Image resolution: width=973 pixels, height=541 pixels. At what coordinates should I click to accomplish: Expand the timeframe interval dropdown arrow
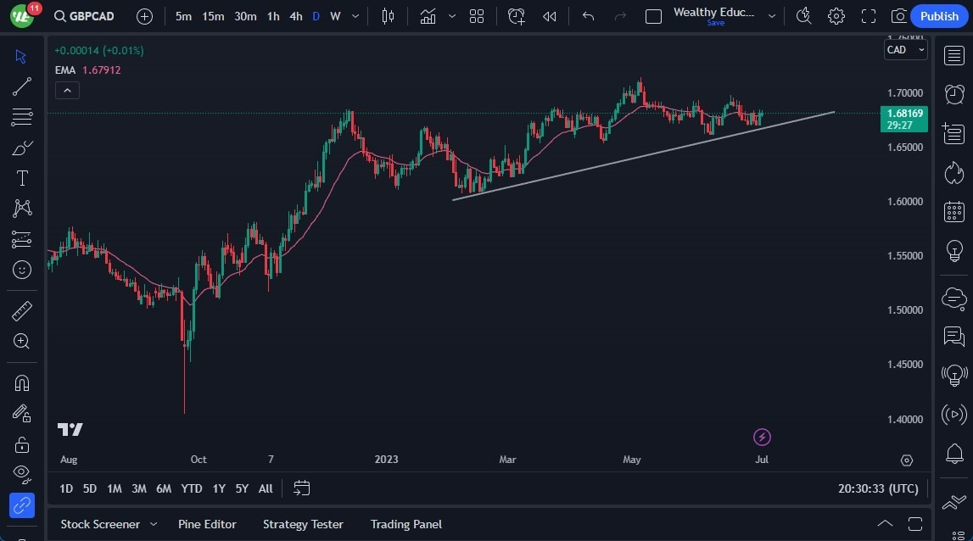[355, 16]
